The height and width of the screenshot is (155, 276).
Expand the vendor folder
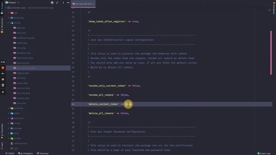(9, 138)
